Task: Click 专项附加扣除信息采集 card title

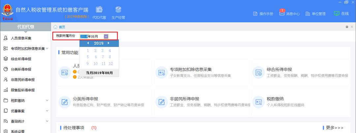Action: pos(191,69)
